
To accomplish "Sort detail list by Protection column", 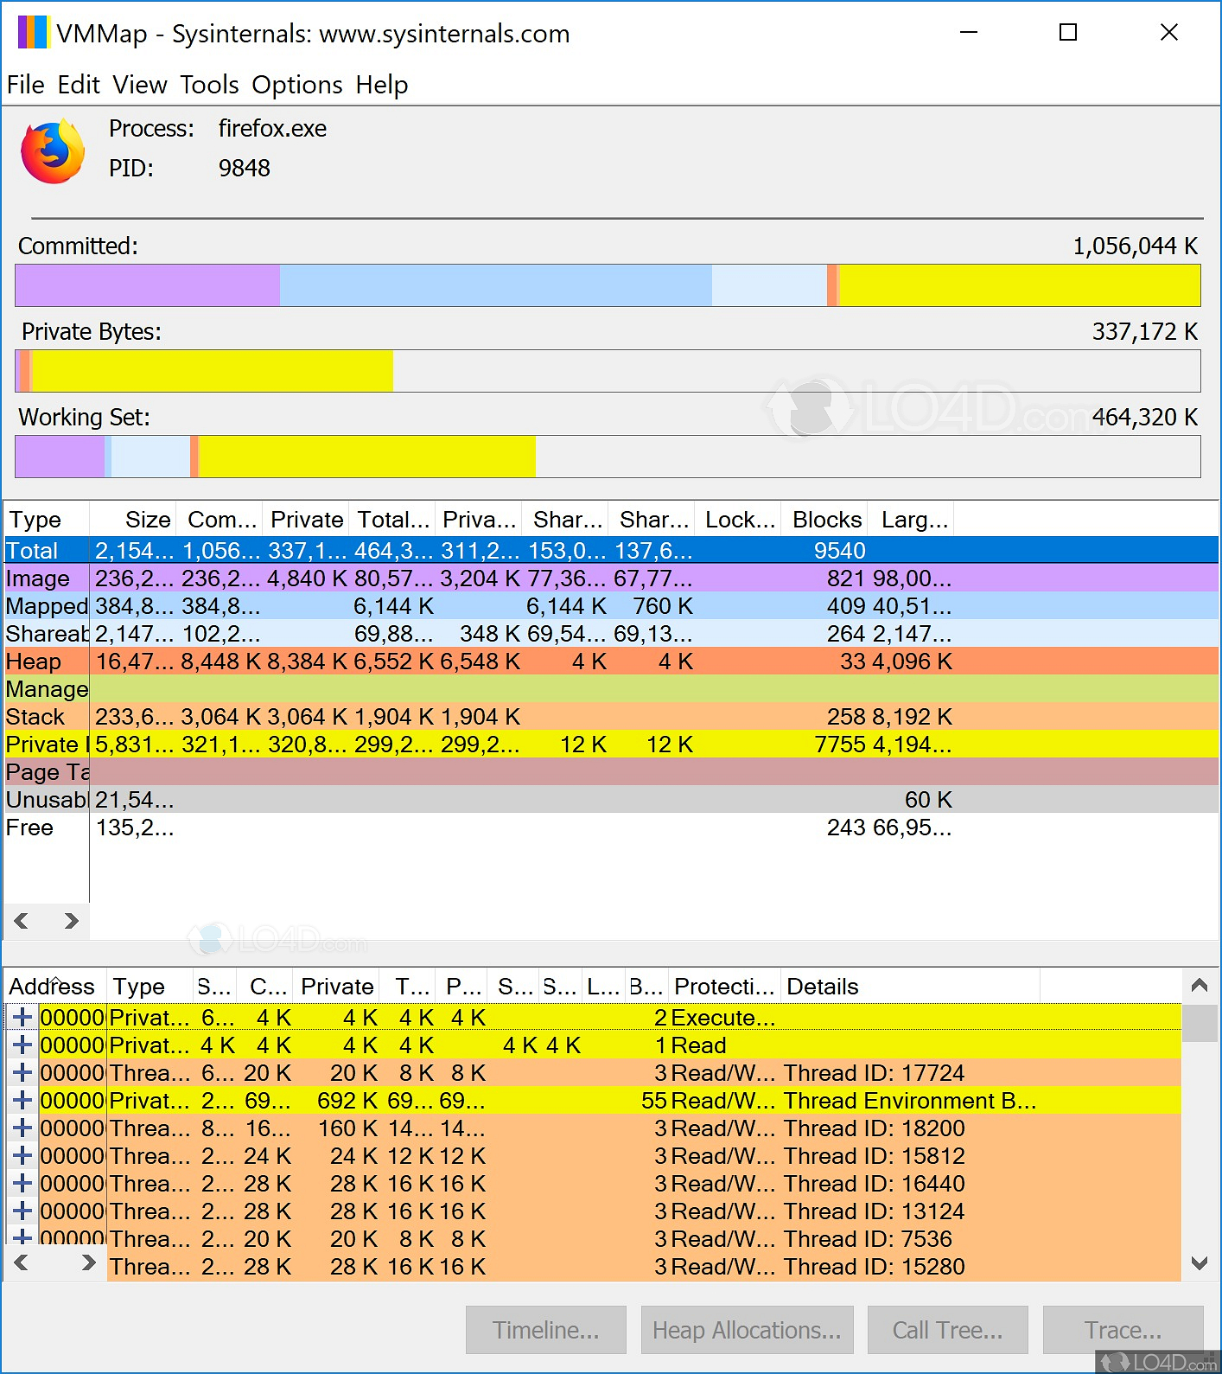I will [x=726, y=986].
